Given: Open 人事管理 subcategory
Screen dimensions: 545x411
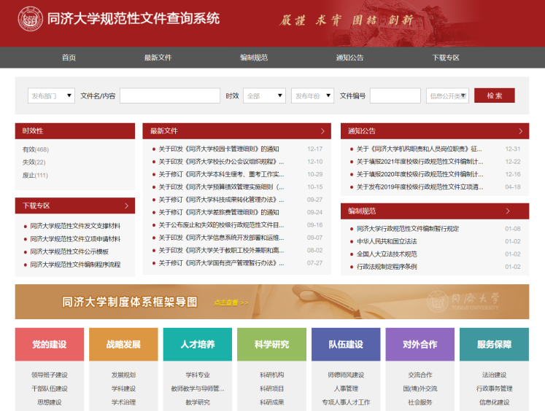Looking at the screenshot, I should click(x=346, y=388).
